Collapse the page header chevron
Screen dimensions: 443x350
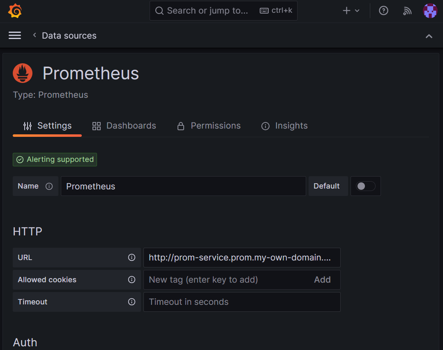429,36
